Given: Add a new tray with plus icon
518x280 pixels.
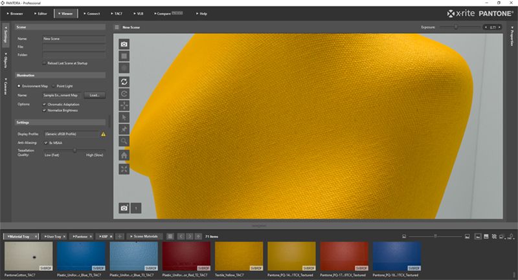Looking at the screenshot, I should 120,237.
